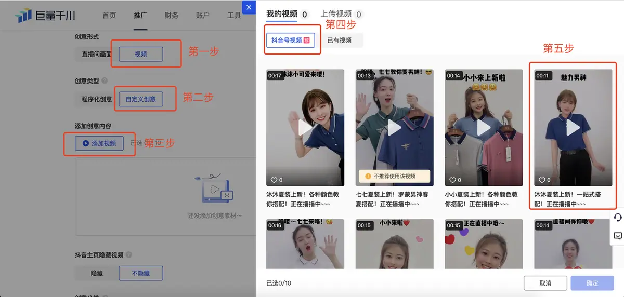
Task: Open 推广 in top navigation
Action: (140, 16)
